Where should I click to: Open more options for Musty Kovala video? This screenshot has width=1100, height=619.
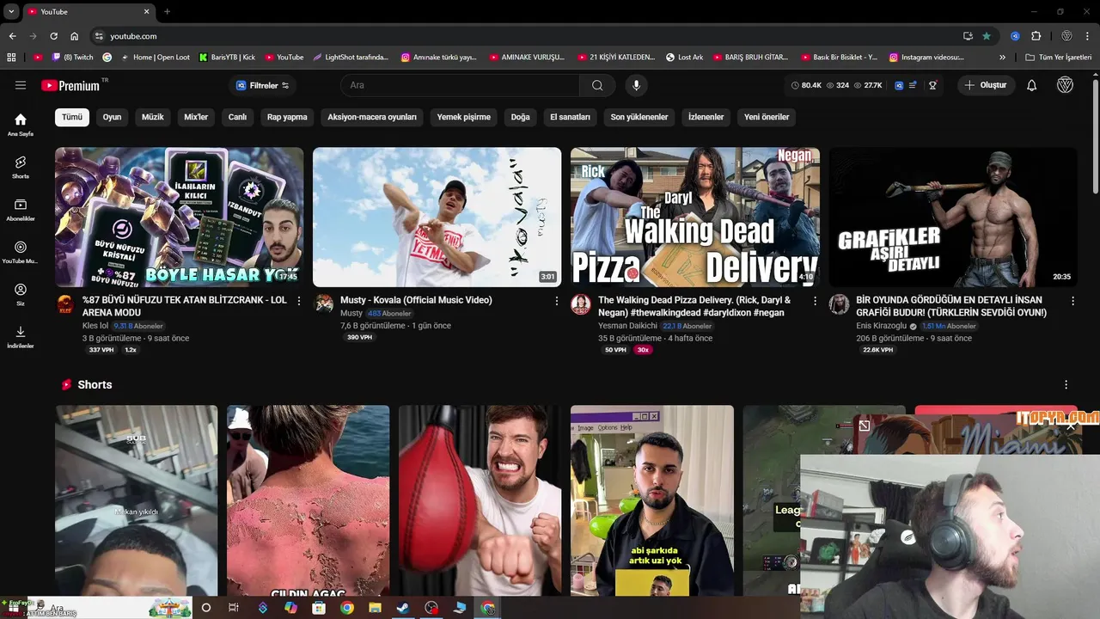(557, 301)
